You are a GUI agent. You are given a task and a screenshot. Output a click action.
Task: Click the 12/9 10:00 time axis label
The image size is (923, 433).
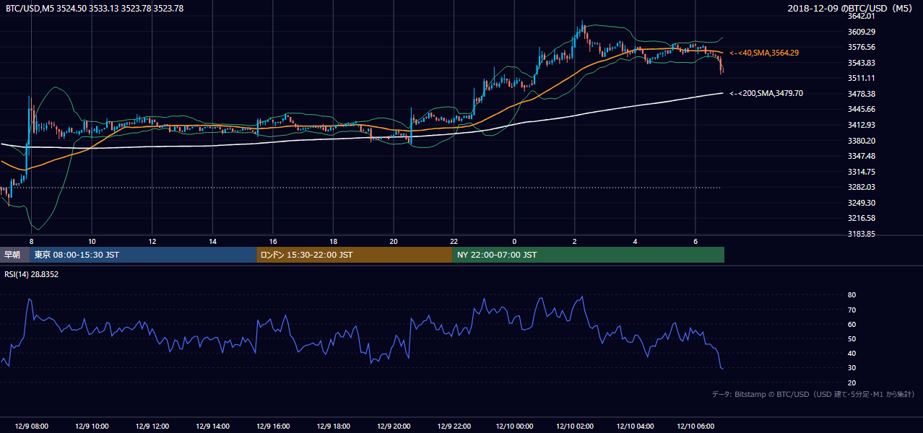pos(92,427)
